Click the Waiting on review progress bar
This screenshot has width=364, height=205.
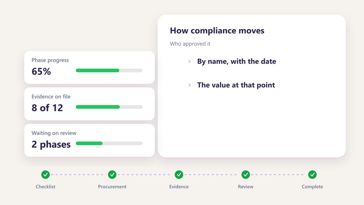point(109,143)
